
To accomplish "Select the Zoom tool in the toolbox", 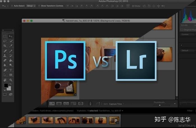I will [x=11, y=80].
